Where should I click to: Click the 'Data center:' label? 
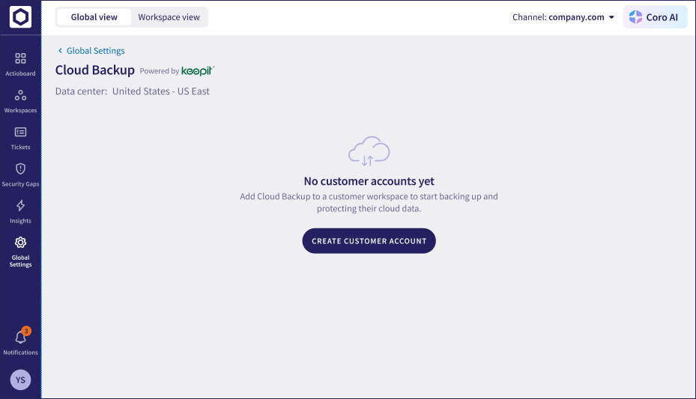[81, 91]
